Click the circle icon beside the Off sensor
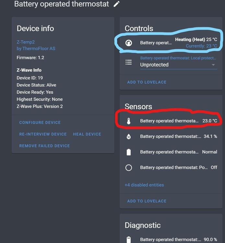225x243 pixels. coord(129,168)
